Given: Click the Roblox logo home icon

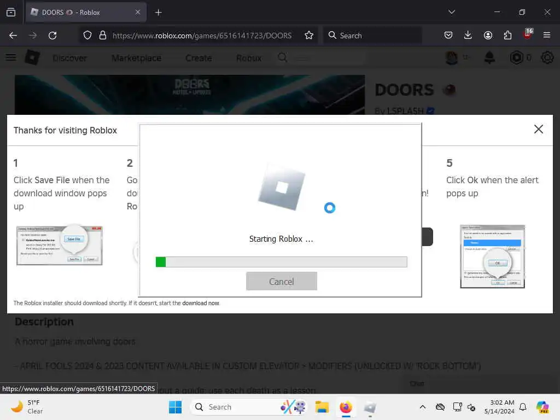Looking at the screenshot, I should pos(32,57).
